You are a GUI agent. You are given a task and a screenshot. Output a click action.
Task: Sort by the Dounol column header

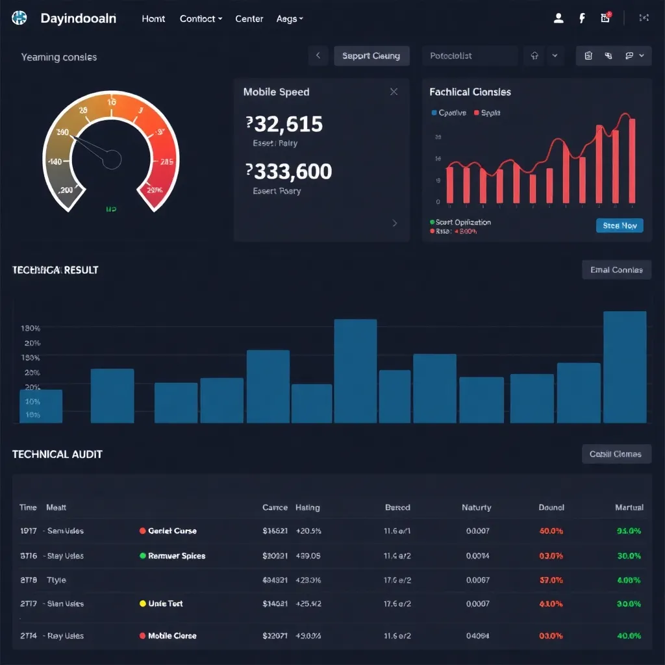[551, 507]
